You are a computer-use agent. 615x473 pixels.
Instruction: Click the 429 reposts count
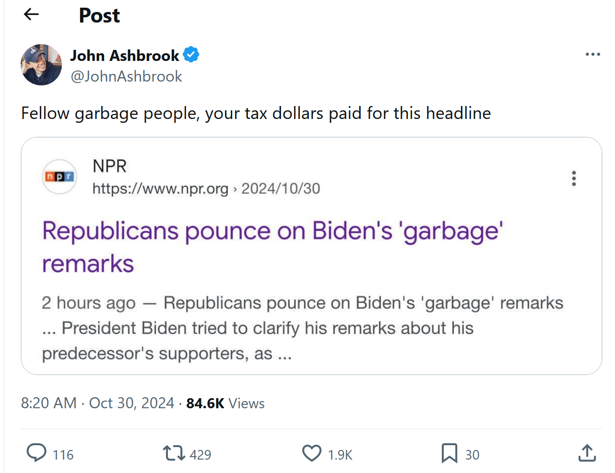tap(201, 455)
